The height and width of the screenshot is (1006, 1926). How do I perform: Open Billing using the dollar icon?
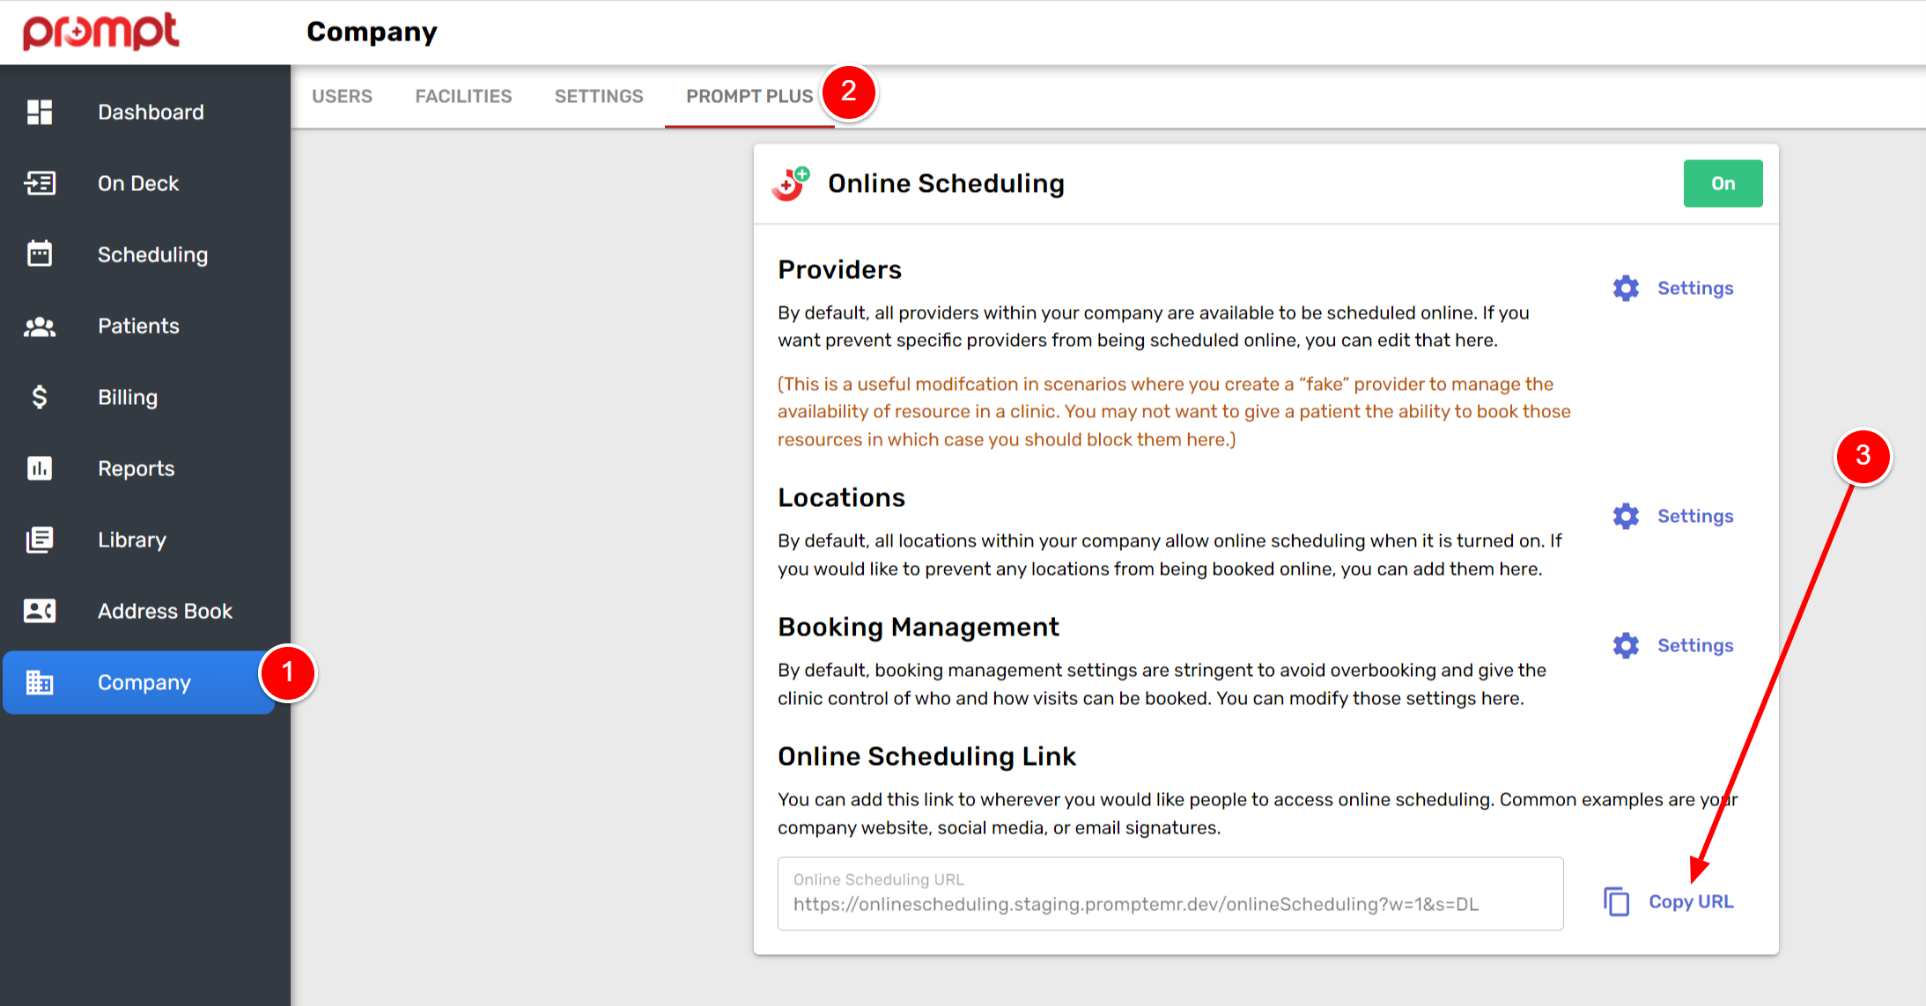click(x=39, y=397)
